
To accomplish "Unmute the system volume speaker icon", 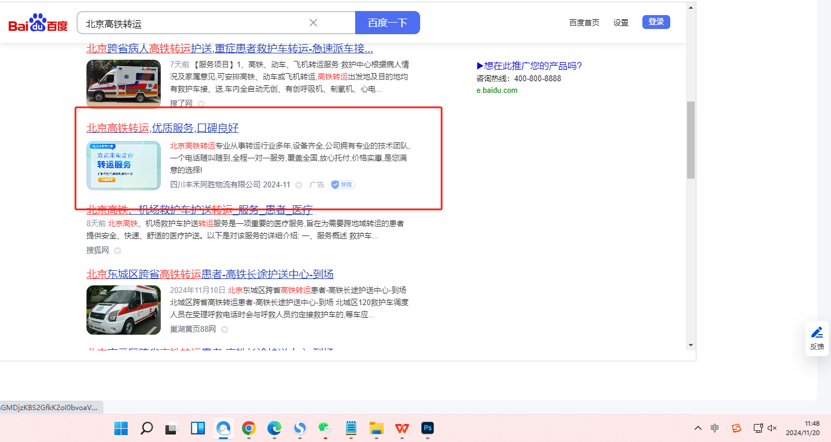I will point(772,428).
